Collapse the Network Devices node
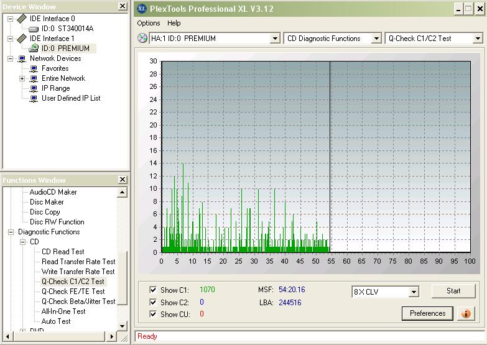 [x=10, y=58]
